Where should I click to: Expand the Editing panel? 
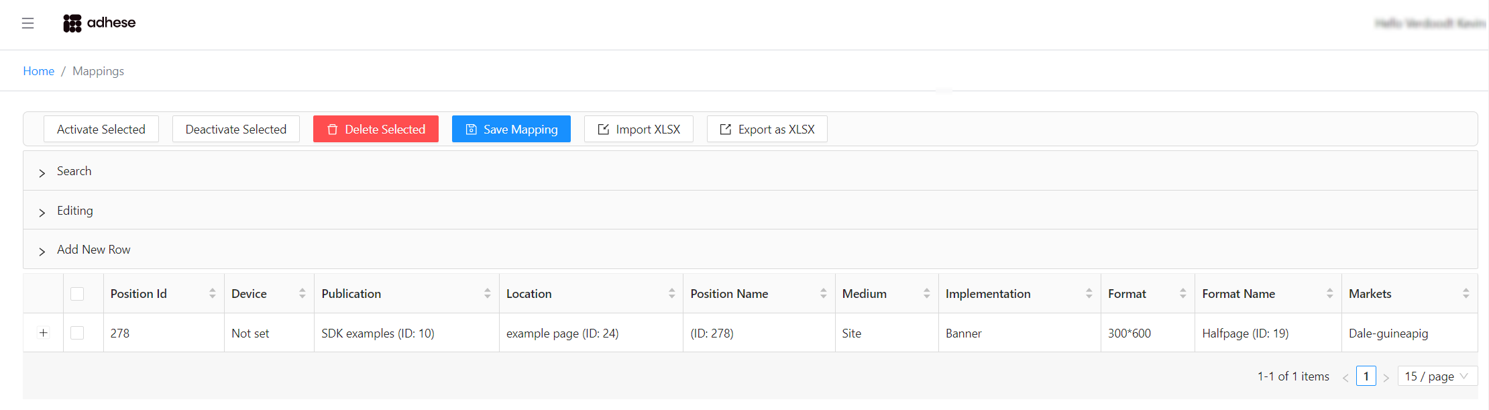tap(750, 211)
